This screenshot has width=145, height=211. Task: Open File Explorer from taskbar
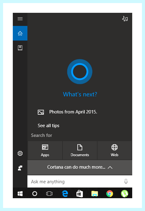95,194
